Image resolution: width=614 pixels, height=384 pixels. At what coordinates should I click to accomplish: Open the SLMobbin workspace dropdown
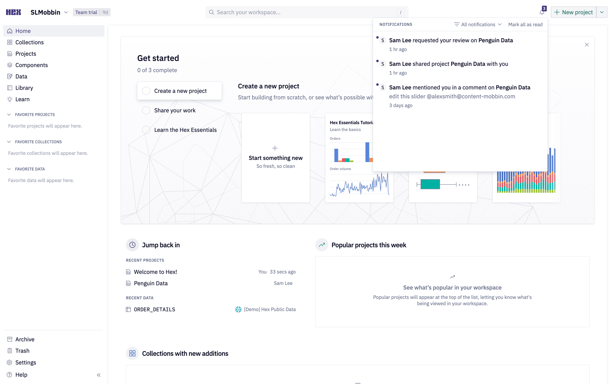[49, 12]
